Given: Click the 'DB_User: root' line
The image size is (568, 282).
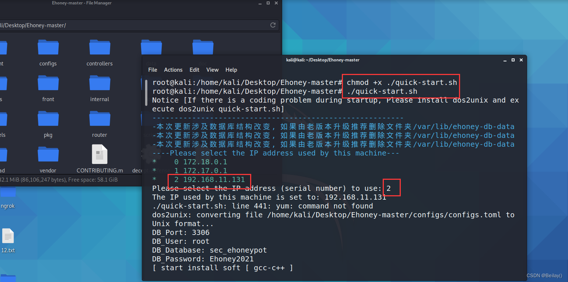Looking at the screenshot, I should coord(181,241).
